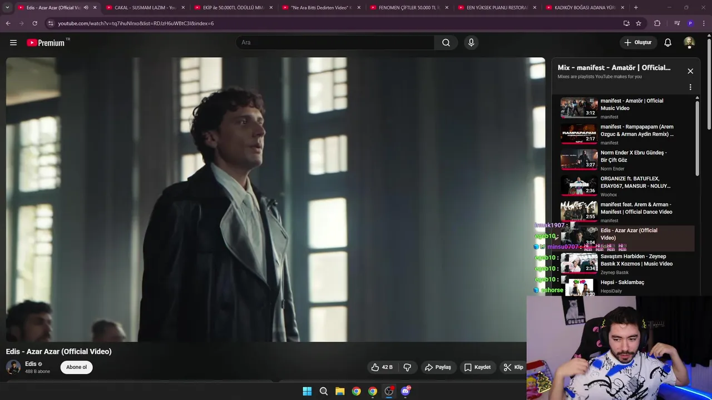This screenshot has width=712, height=400.
Task: Open YouTube notifications bell
Action: [668, 42]
